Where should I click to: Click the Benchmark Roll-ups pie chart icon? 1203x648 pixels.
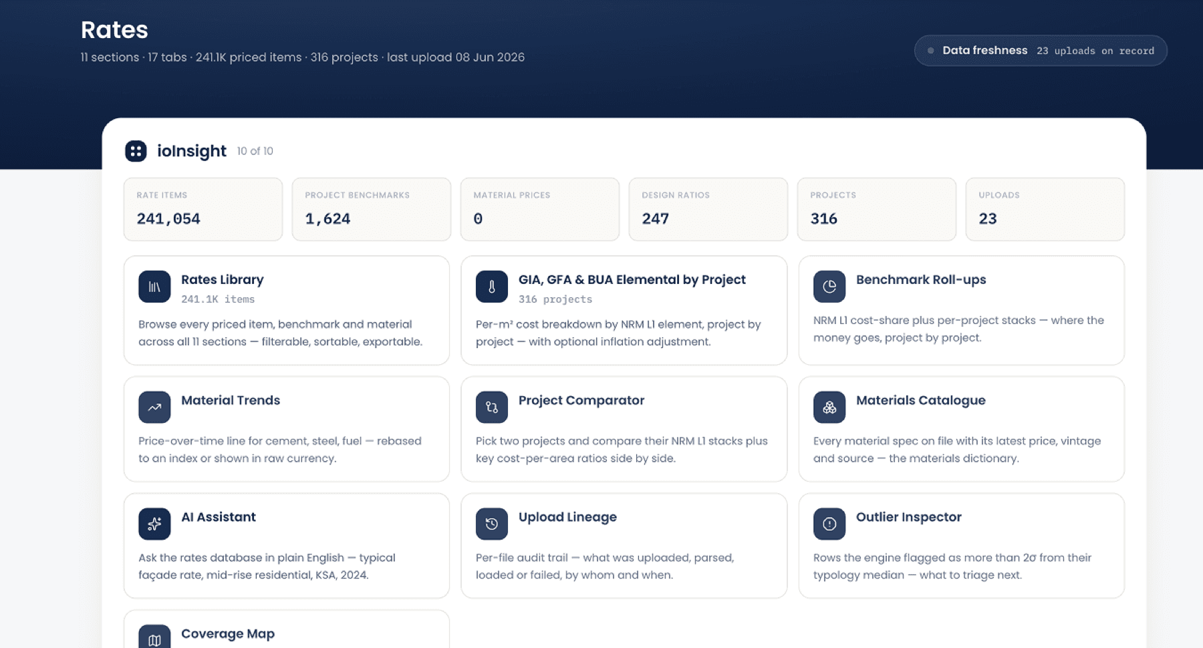[829, 287]
